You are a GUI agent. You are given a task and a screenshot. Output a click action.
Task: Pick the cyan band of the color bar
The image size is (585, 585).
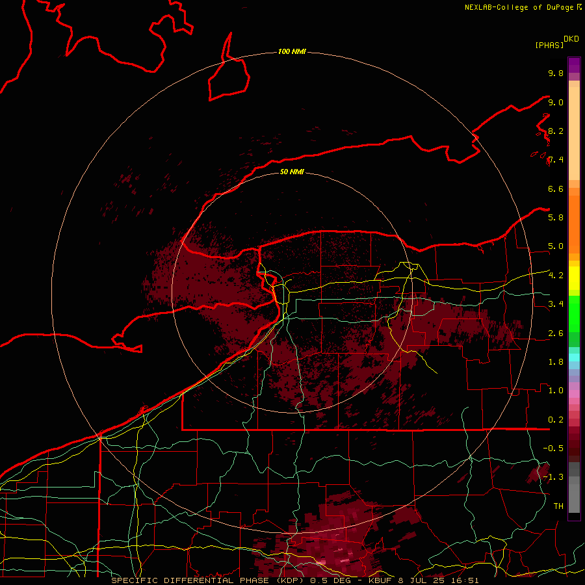(574, 357)
